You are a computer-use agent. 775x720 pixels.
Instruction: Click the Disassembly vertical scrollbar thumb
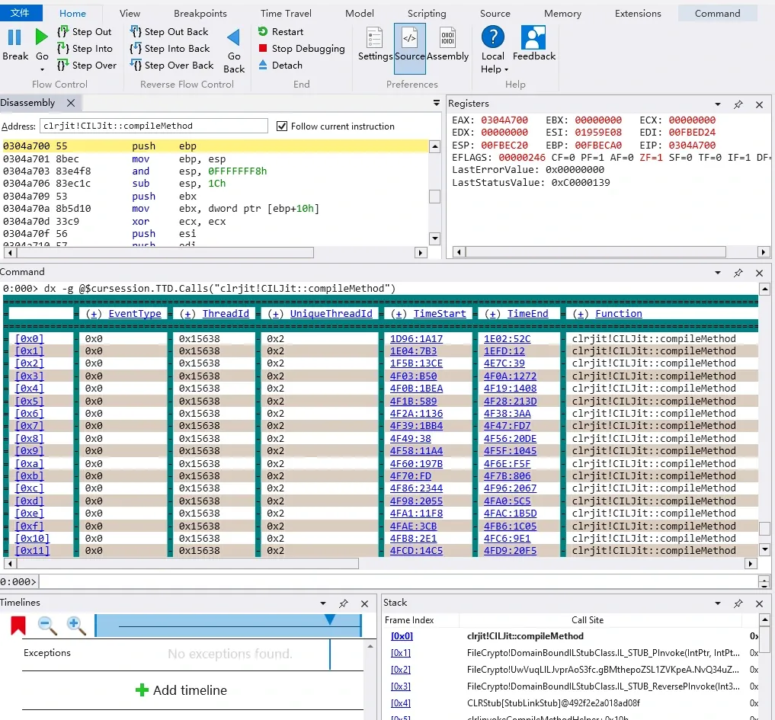pos(434,197)
